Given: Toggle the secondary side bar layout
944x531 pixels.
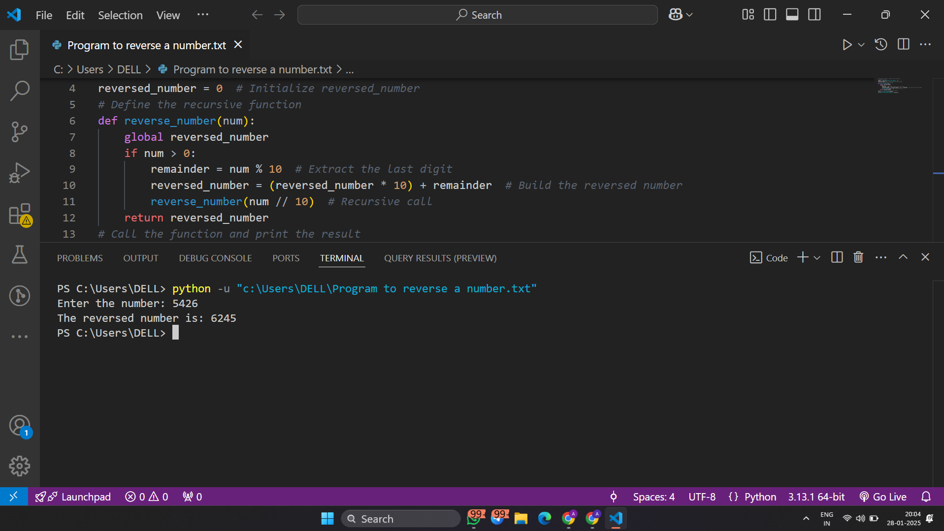Looking at the screenshot, I should click(x=814, y=15).
